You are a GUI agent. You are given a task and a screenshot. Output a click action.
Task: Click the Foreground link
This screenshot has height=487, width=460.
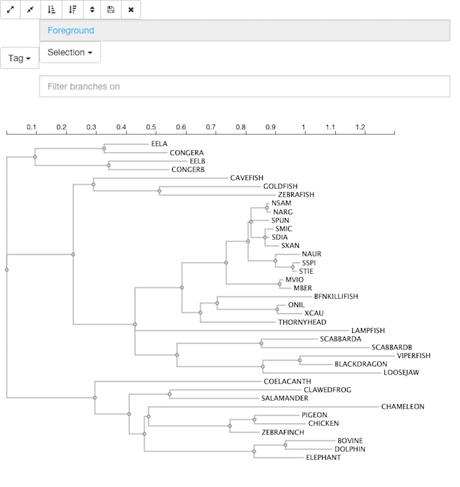tap(71, 30)
